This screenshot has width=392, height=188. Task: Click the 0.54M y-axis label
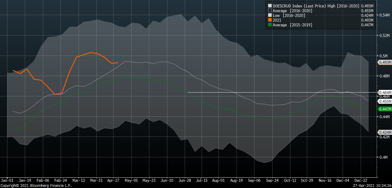click(384, 15)
